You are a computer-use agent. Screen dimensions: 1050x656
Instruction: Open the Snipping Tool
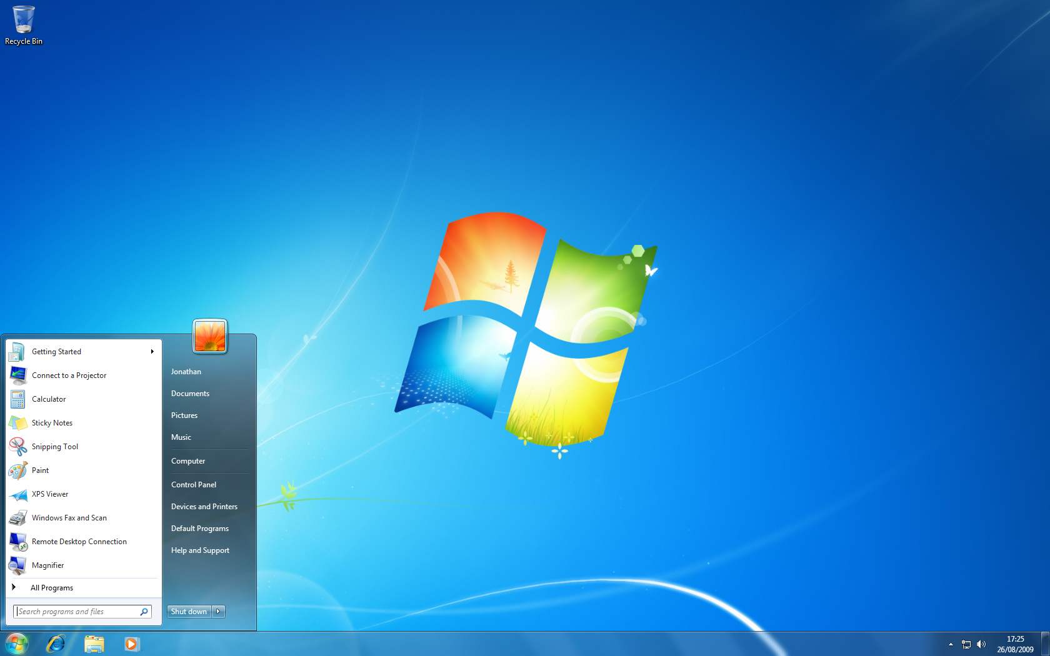[55, 447]
